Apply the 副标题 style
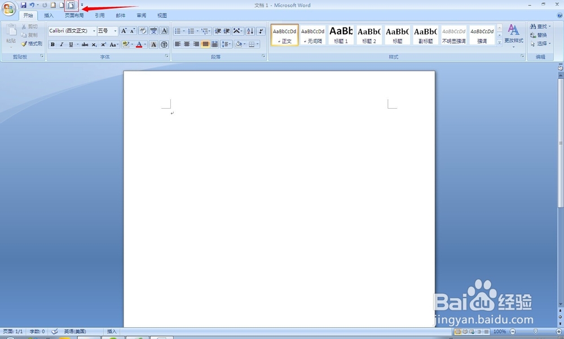The height and width of the screenshot is (339, 564). tap(425, 35)
